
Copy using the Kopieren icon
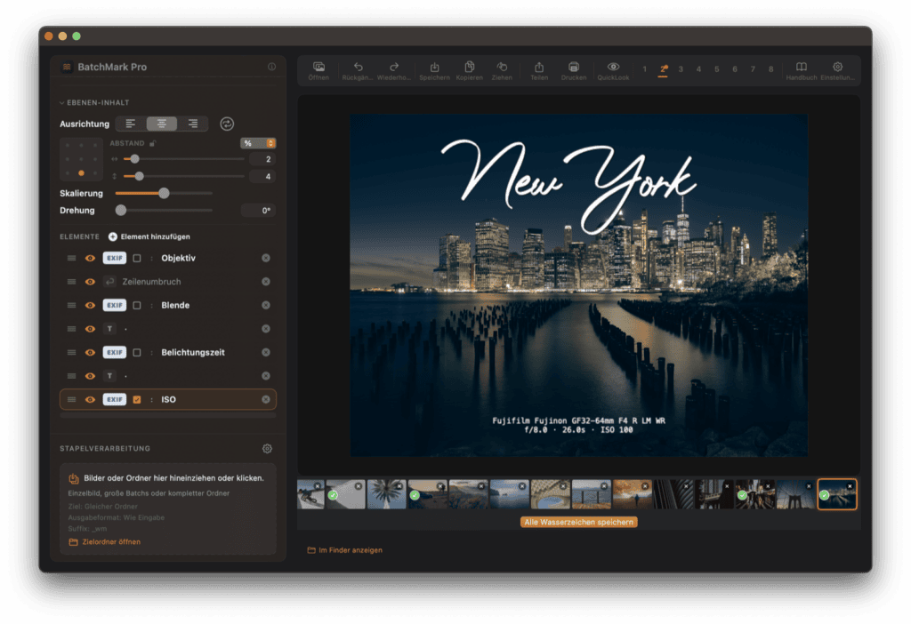click(470, 70)
